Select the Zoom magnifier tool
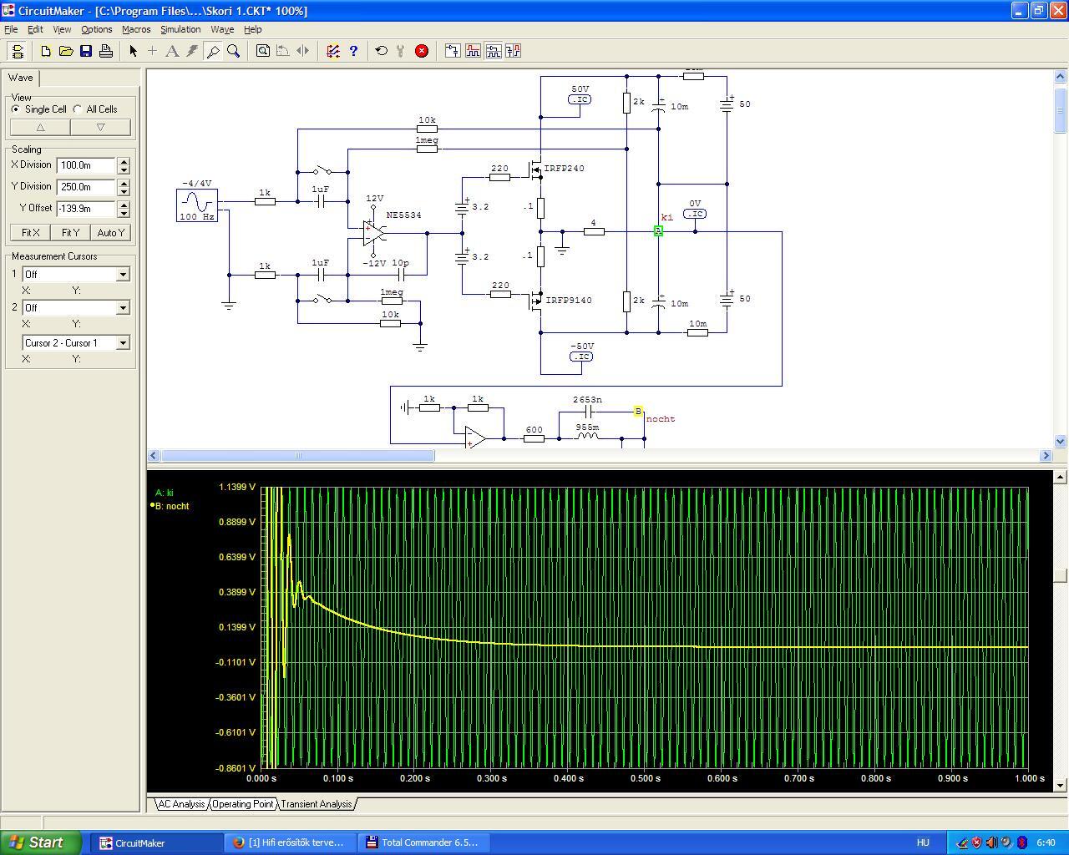1069x855 pixels. pos(234,51)
